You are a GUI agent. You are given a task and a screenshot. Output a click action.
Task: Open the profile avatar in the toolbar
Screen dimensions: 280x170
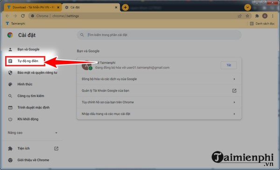265,16
